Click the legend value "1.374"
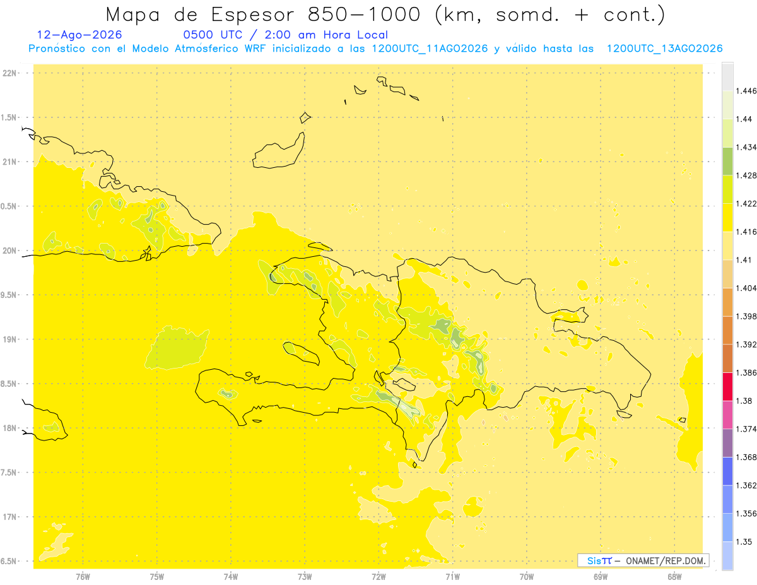757x585 pixels. pyautogui.click(x=746, y=429)
